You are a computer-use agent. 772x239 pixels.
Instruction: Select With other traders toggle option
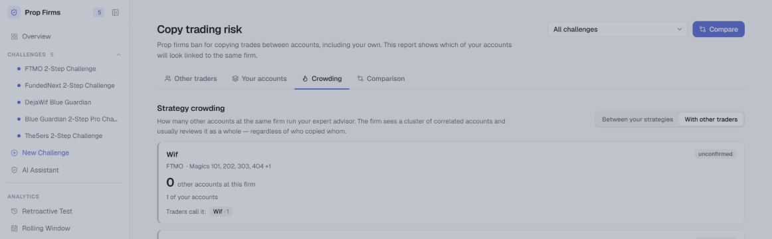(x=711, y=119)
